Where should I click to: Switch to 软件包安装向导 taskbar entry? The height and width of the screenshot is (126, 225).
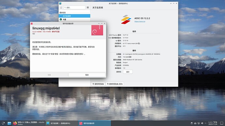(x=95, y=123)
